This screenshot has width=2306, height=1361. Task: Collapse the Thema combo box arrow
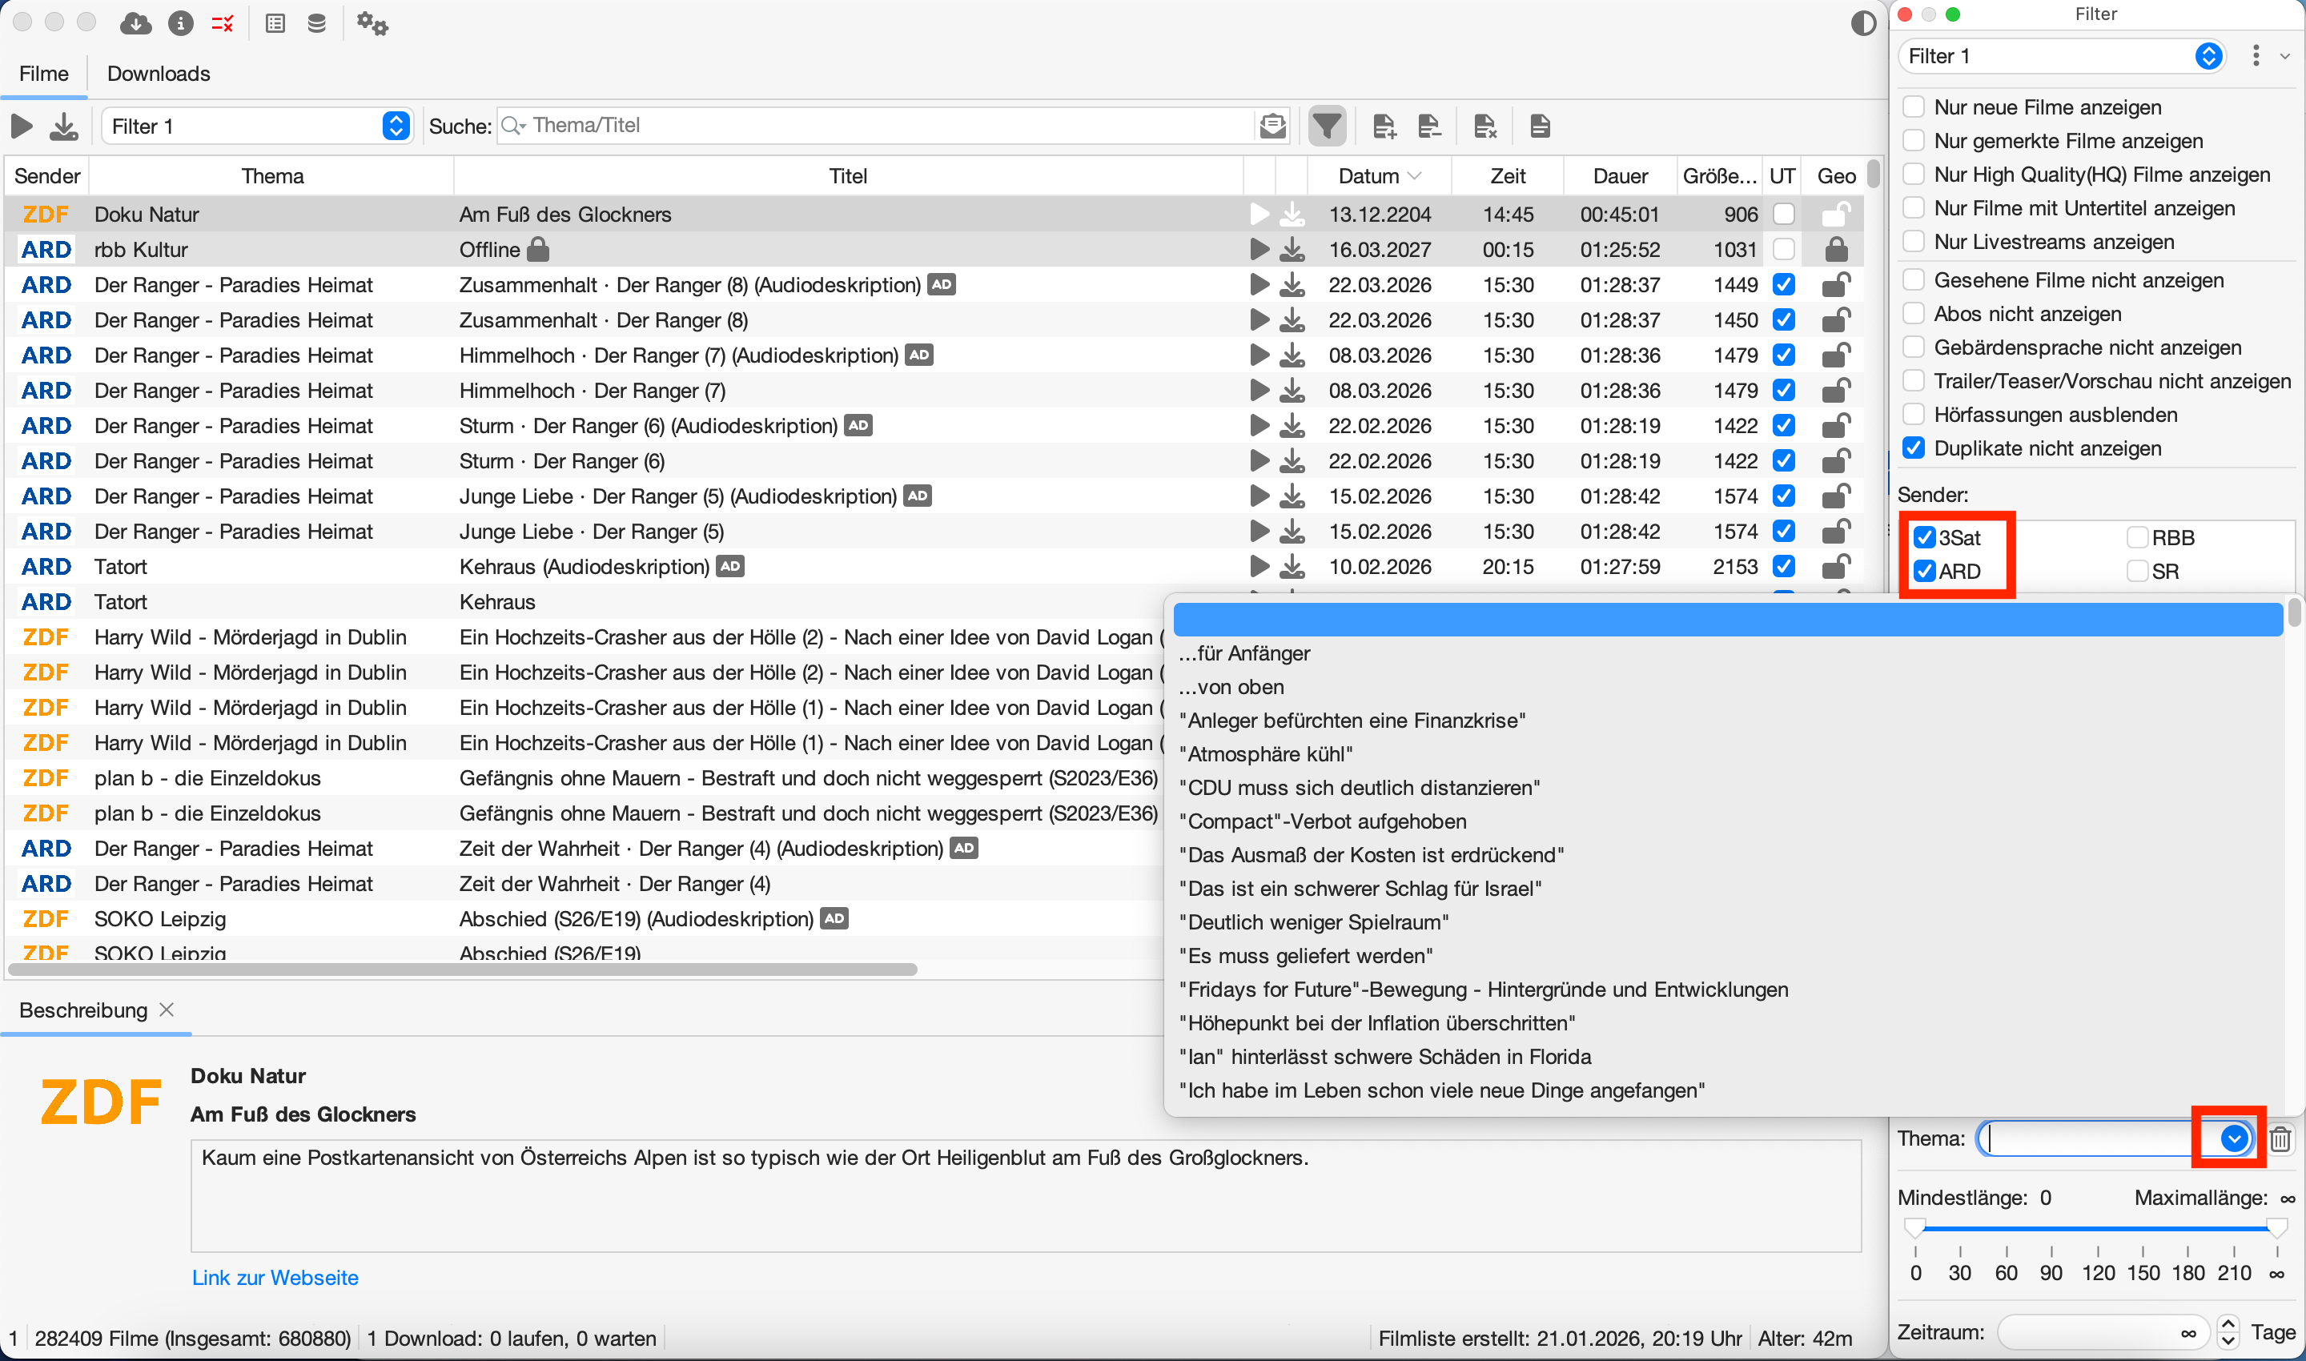2233,1138
